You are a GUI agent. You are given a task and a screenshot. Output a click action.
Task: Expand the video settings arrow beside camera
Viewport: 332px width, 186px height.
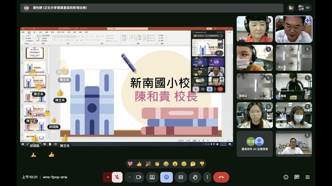(129, 177)
